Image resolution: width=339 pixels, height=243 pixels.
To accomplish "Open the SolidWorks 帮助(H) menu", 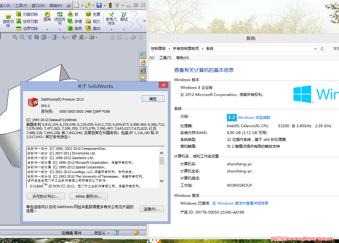I will tap(56, 6).
